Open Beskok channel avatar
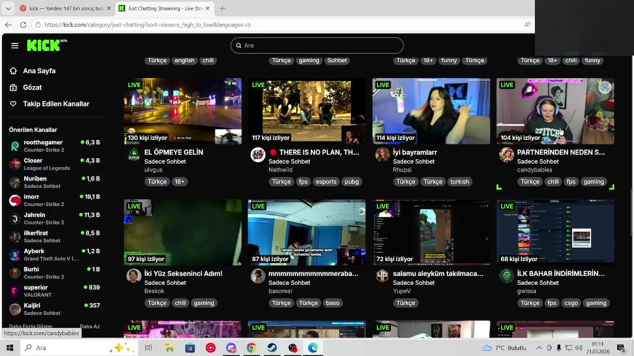The width and height of the screenshot is (634, 356). pyautogui.click(x=134, y=276)
